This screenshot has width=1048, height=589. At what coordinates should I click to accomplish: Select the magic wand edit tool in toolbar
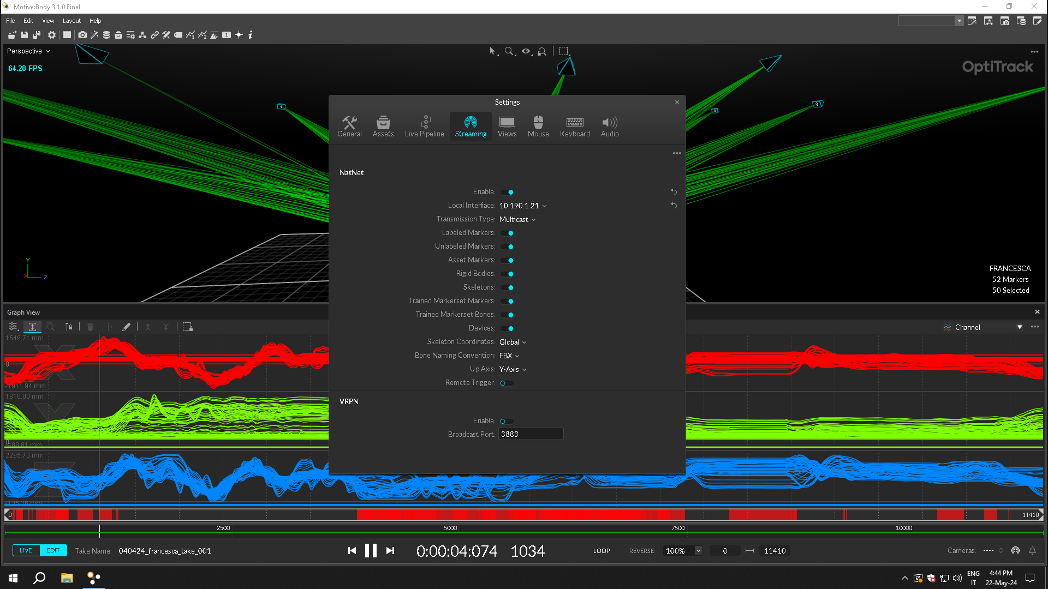point(94,35)
